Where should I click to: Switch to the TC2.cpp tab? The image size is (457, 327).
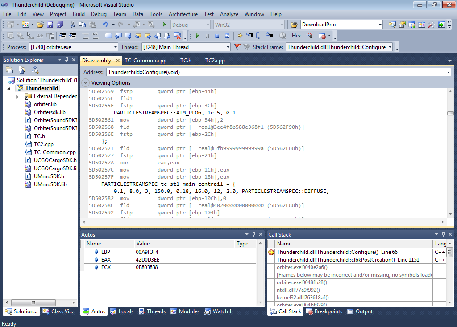215,61
